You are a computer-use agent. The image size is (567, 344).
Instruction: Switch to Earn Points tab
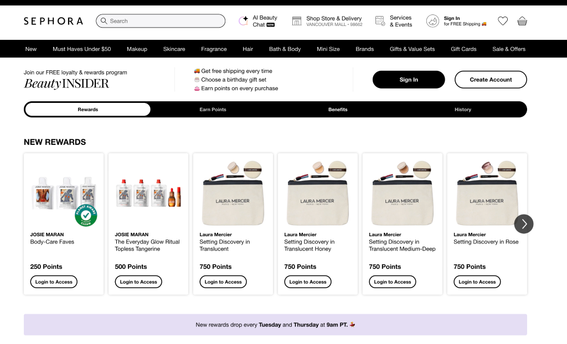pyautogui.click(x=213, y=110)
